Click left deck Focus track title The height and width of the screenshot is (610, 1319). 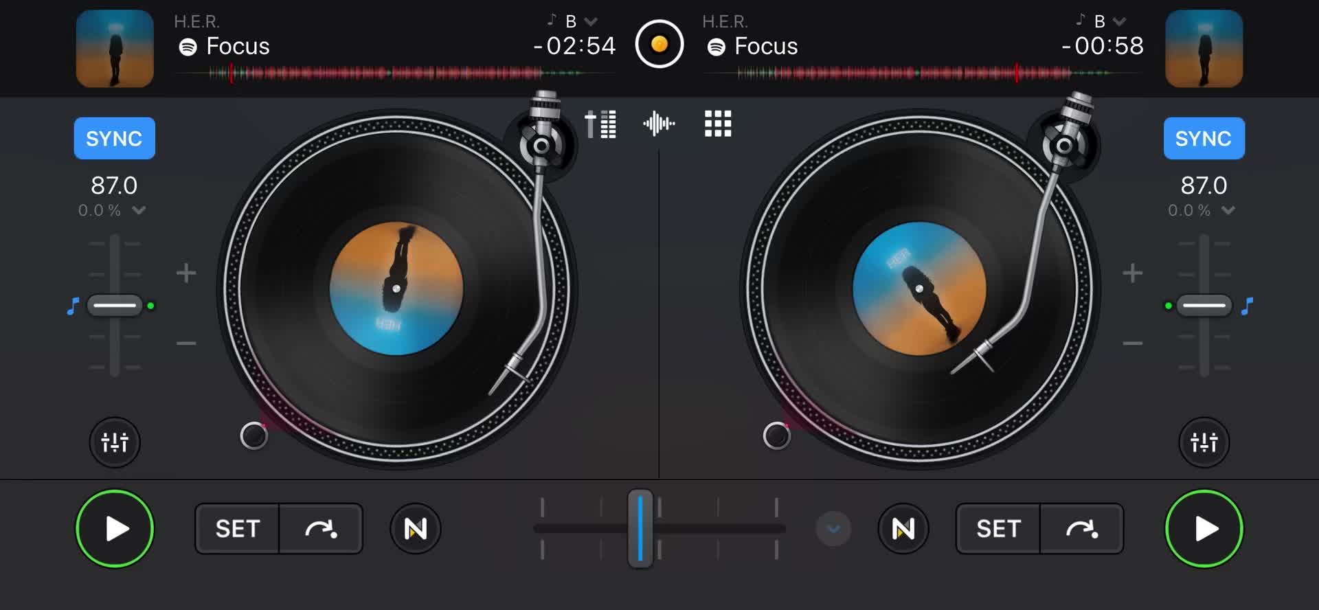point(238,46)
